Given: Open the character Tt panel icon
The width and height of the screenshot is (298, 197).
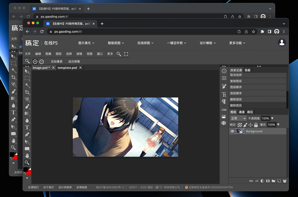Looking at the screenshot, I should click(x=224, y=94).
